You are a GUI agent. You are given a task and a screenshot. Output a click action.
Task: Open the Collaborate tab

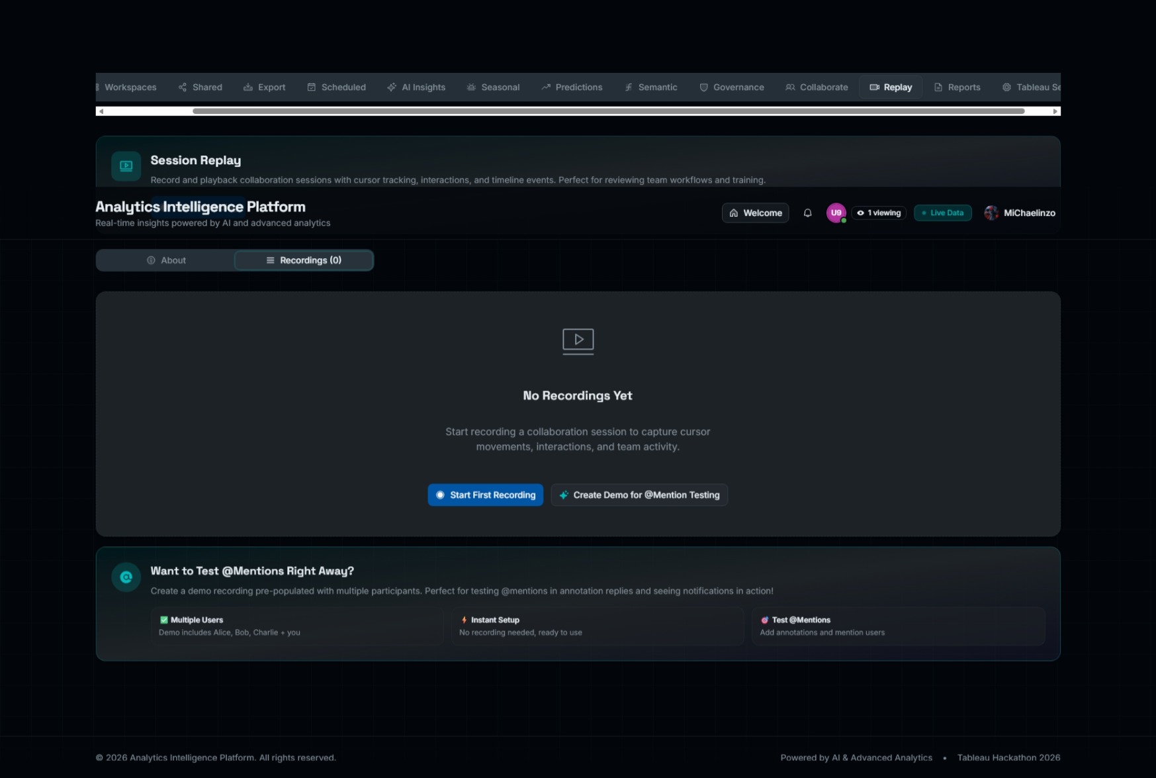(x=817, y=87)
